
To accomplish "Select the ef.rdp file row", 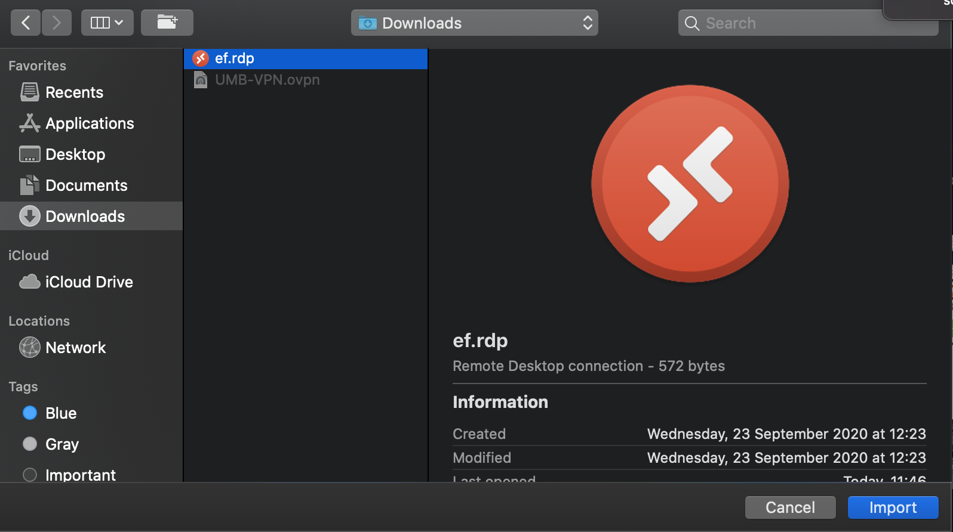I will (306, 58).
